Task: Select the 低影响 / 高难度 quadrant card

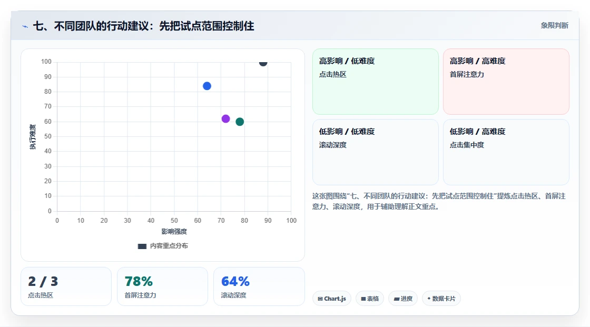Action: (506, 152)
